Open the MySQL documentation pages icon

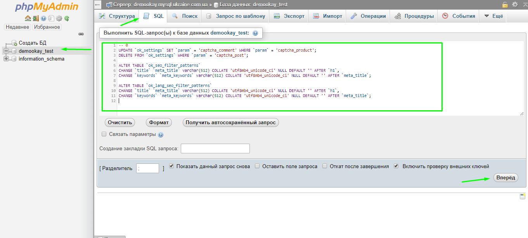51,18
